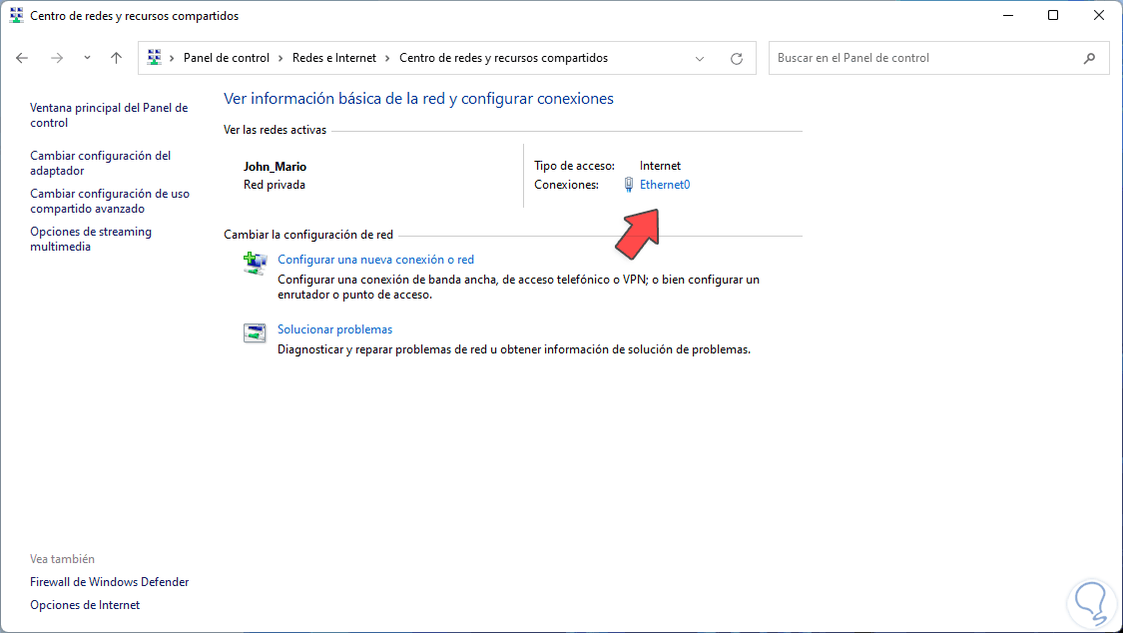Go back with the Back arrow
1123x633 pixels.
(x=22, y=58)
